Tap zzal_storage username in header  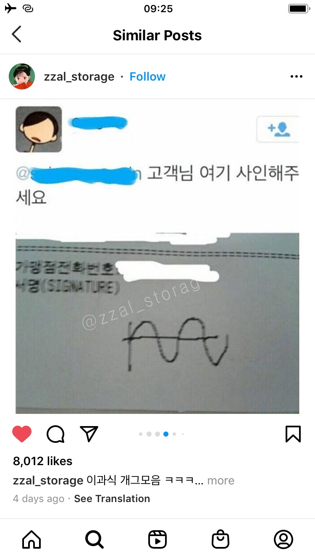(x=79, y=77)
